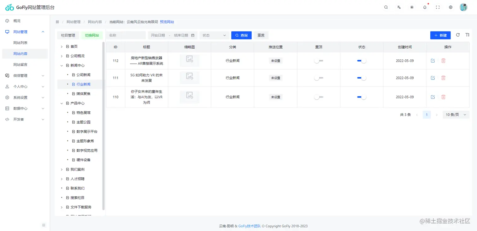Open 概况 in the sidebar
Screen dimensions: 477x231
tap(25, 21)
